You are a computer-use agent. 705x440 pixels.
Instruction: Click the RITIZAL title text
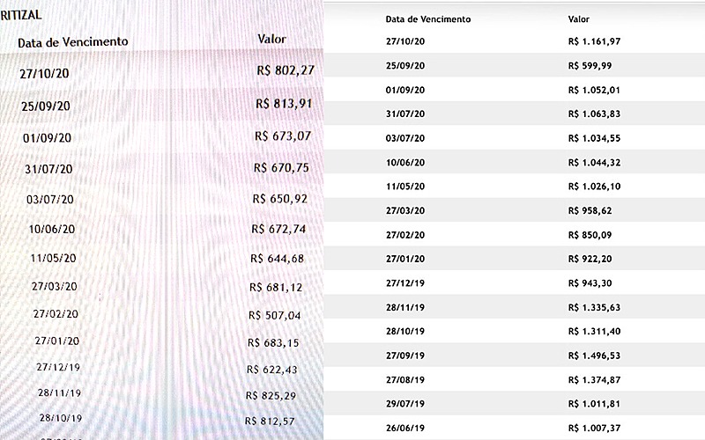point(21,15)
